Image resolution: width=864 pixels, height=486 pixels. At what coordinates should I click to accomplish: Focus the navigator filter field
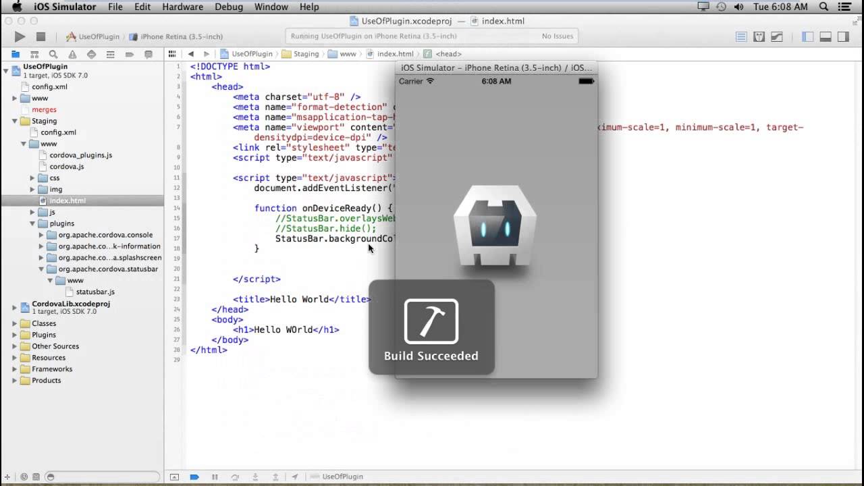click(x=101, y=477)
